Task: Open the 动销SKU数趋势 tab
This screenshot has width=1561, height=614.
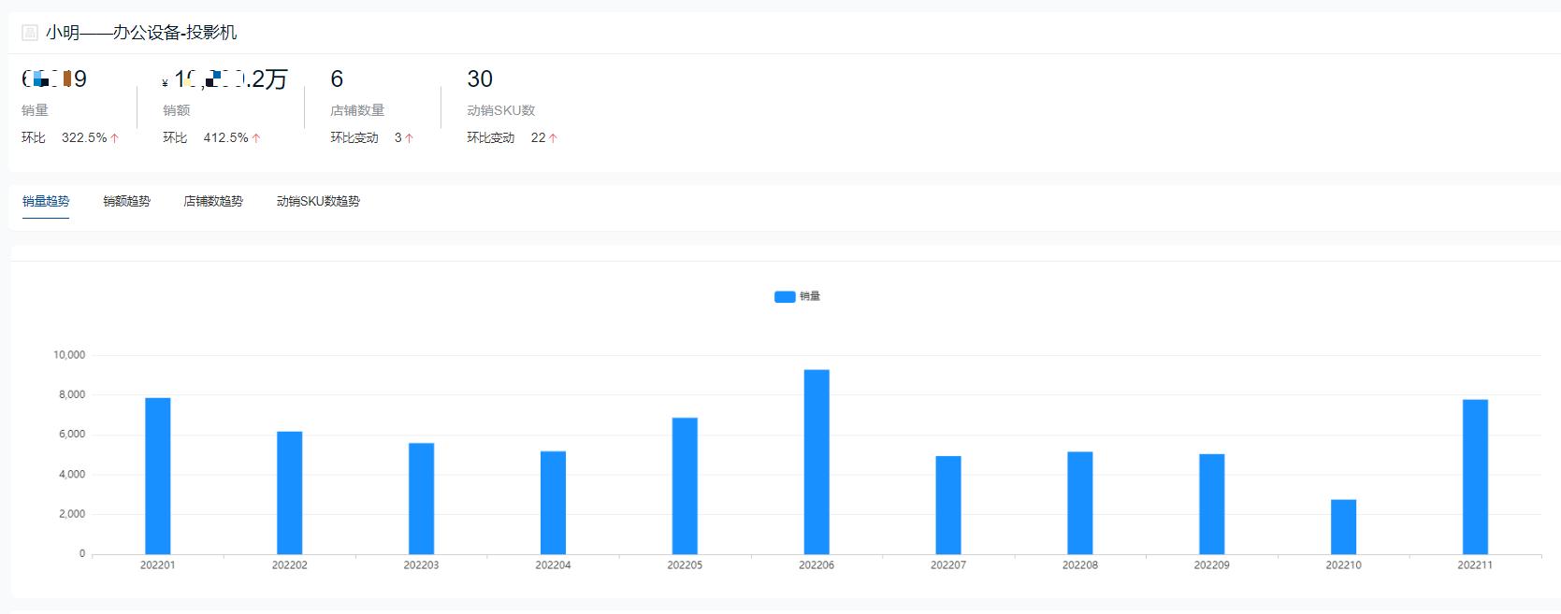Action: click(318, 201)
